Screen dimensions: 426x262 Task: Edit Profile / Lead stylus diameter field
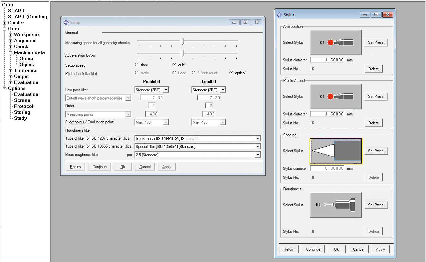point(327,114)
